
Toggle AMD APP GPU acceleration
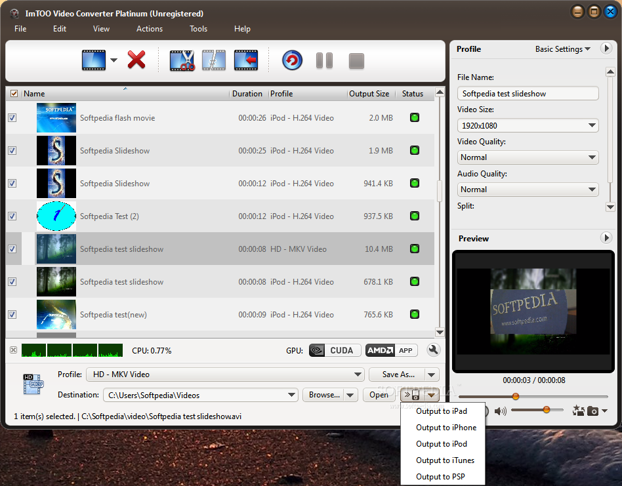[x=391, y=350]
